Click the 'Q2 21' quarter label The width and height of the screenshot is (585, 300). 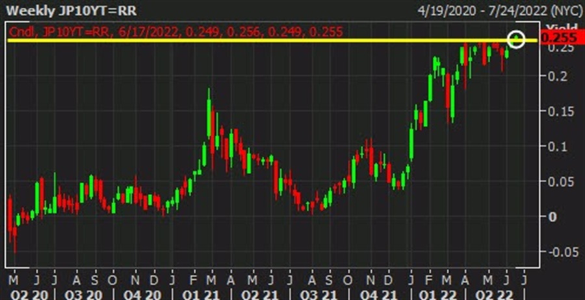coord(259,295)
